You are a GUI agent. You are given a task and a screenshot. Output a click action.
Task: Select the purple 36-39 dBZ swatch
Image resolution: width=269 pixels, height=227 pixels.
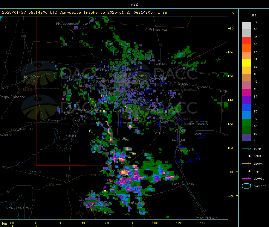point(246,100)
